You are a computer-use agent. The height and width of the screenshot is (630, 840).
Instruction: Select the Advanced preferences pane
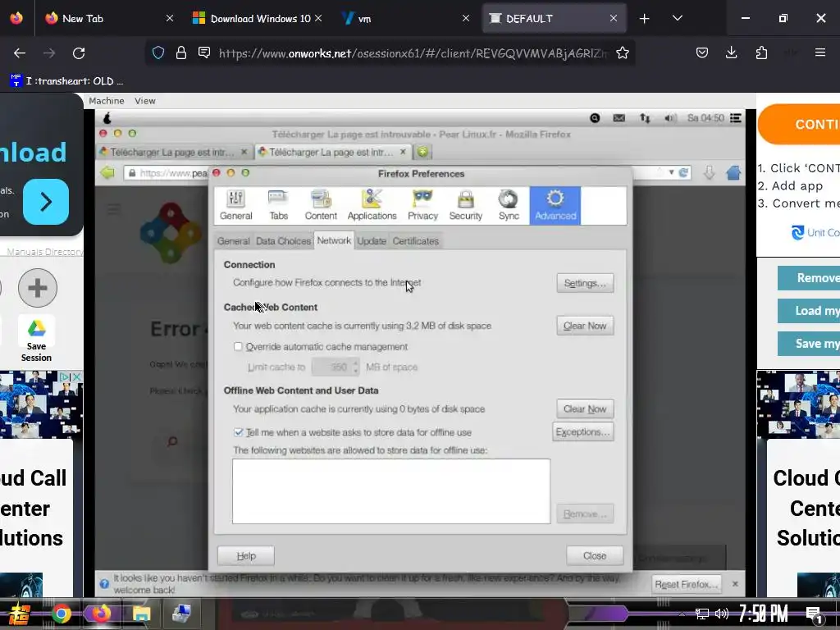(x=555, y=206)
